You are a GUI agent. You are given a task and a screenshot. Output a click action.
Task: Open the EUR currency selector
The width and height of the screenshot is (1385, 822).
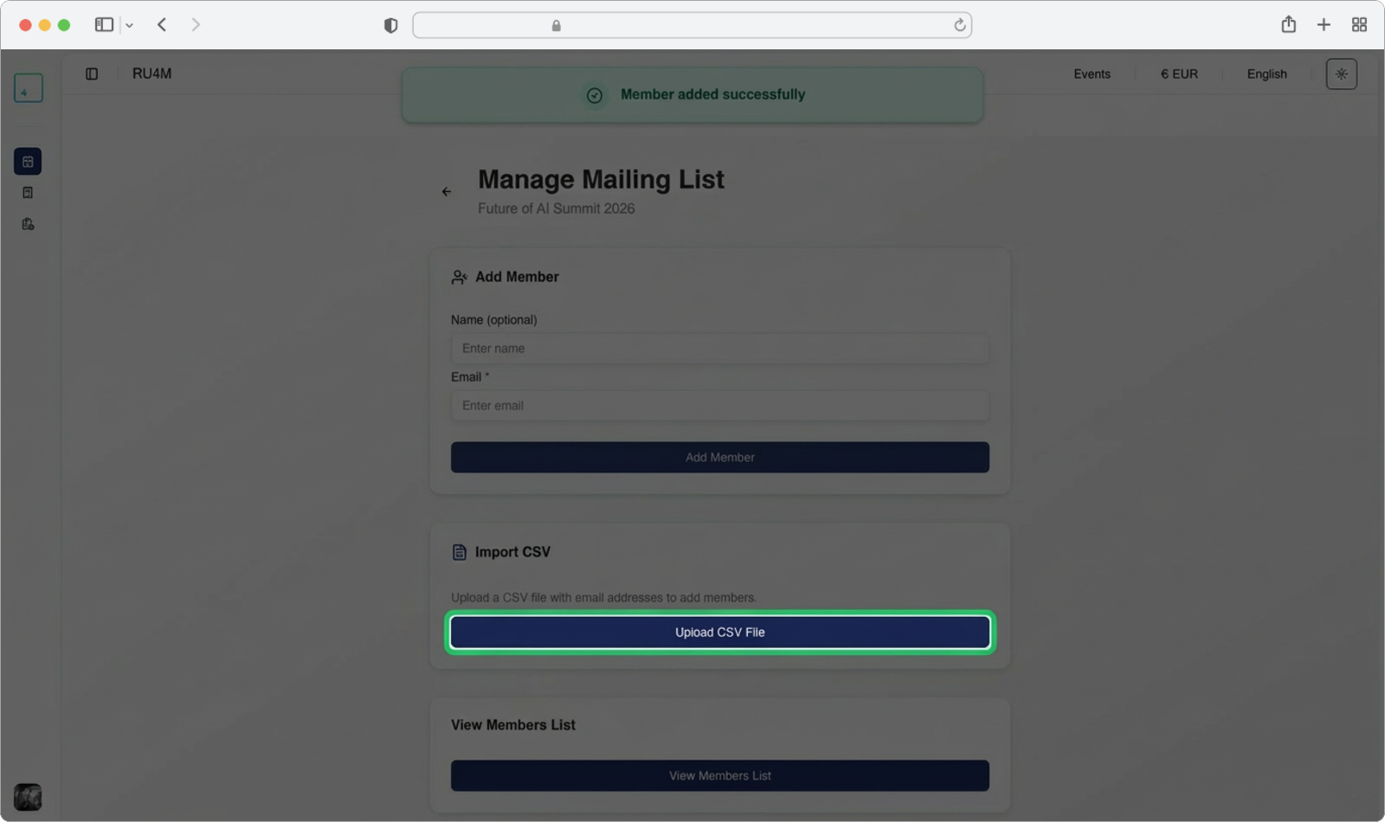1179,74
